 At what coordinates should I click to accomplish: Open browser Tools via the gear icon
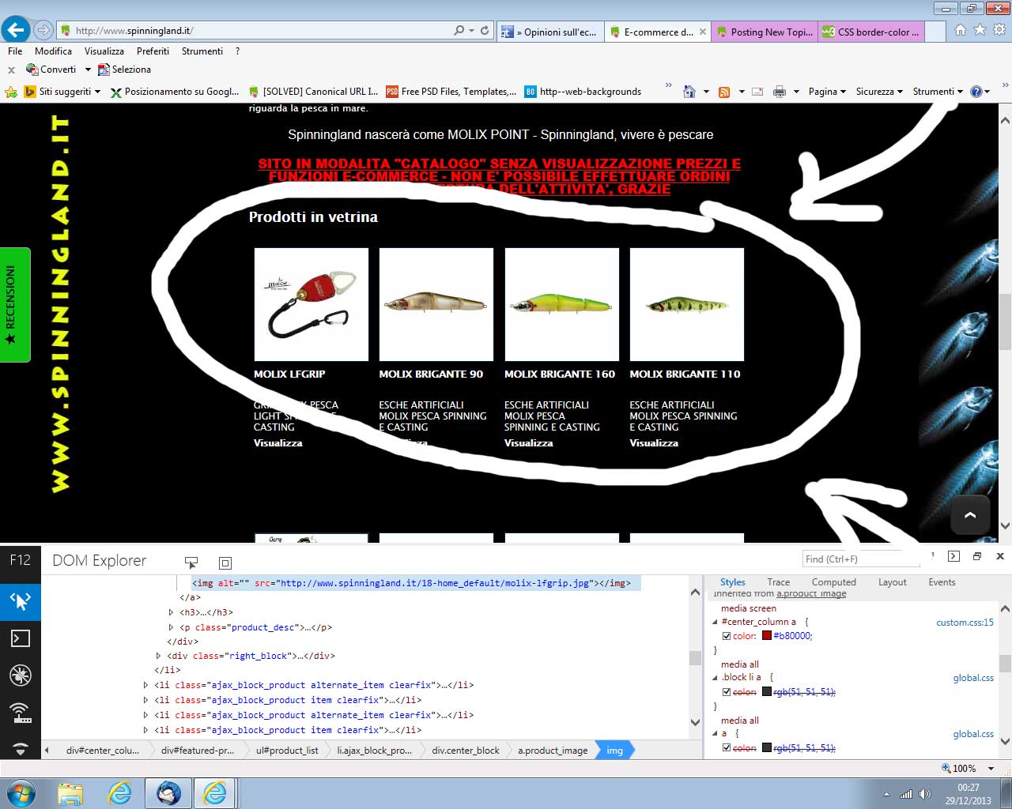(x=999, y=30)
